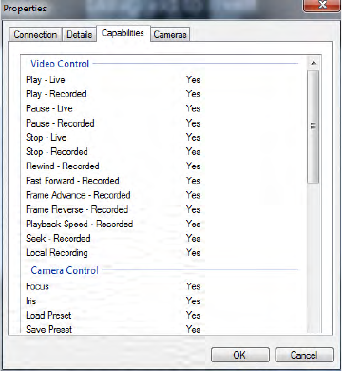Confirm with the OK button
Screen dimensions: 342x371
point(240,355)
